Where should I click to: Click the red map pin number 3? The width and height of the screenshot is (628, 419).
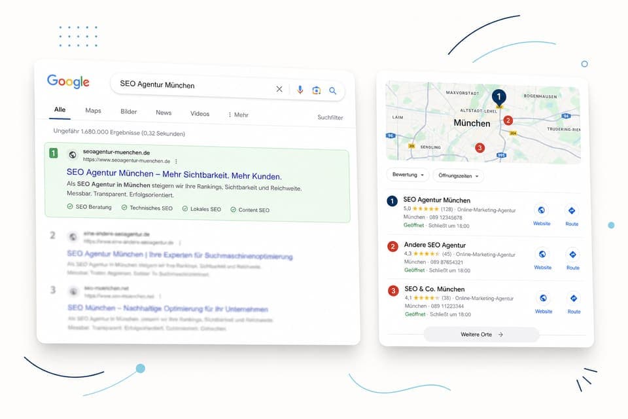[x=480, y=147]
